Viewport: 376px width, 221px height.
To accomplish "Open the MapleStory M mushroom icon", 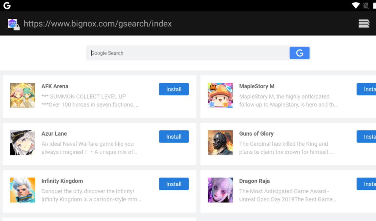I will (220, 95).
